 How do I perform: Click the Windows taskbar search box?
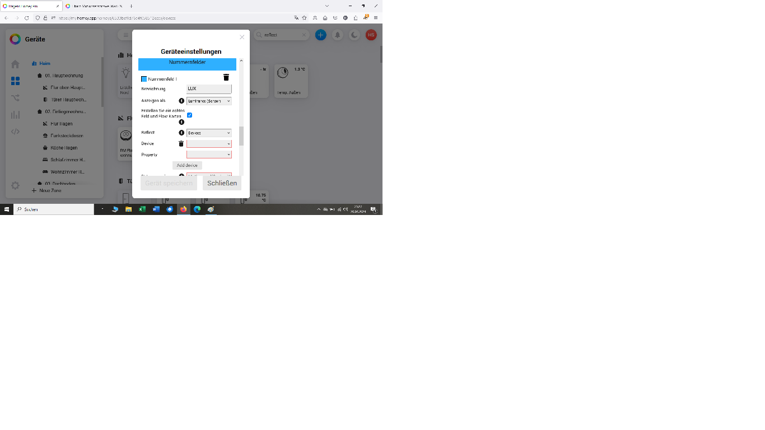point(54,209)
